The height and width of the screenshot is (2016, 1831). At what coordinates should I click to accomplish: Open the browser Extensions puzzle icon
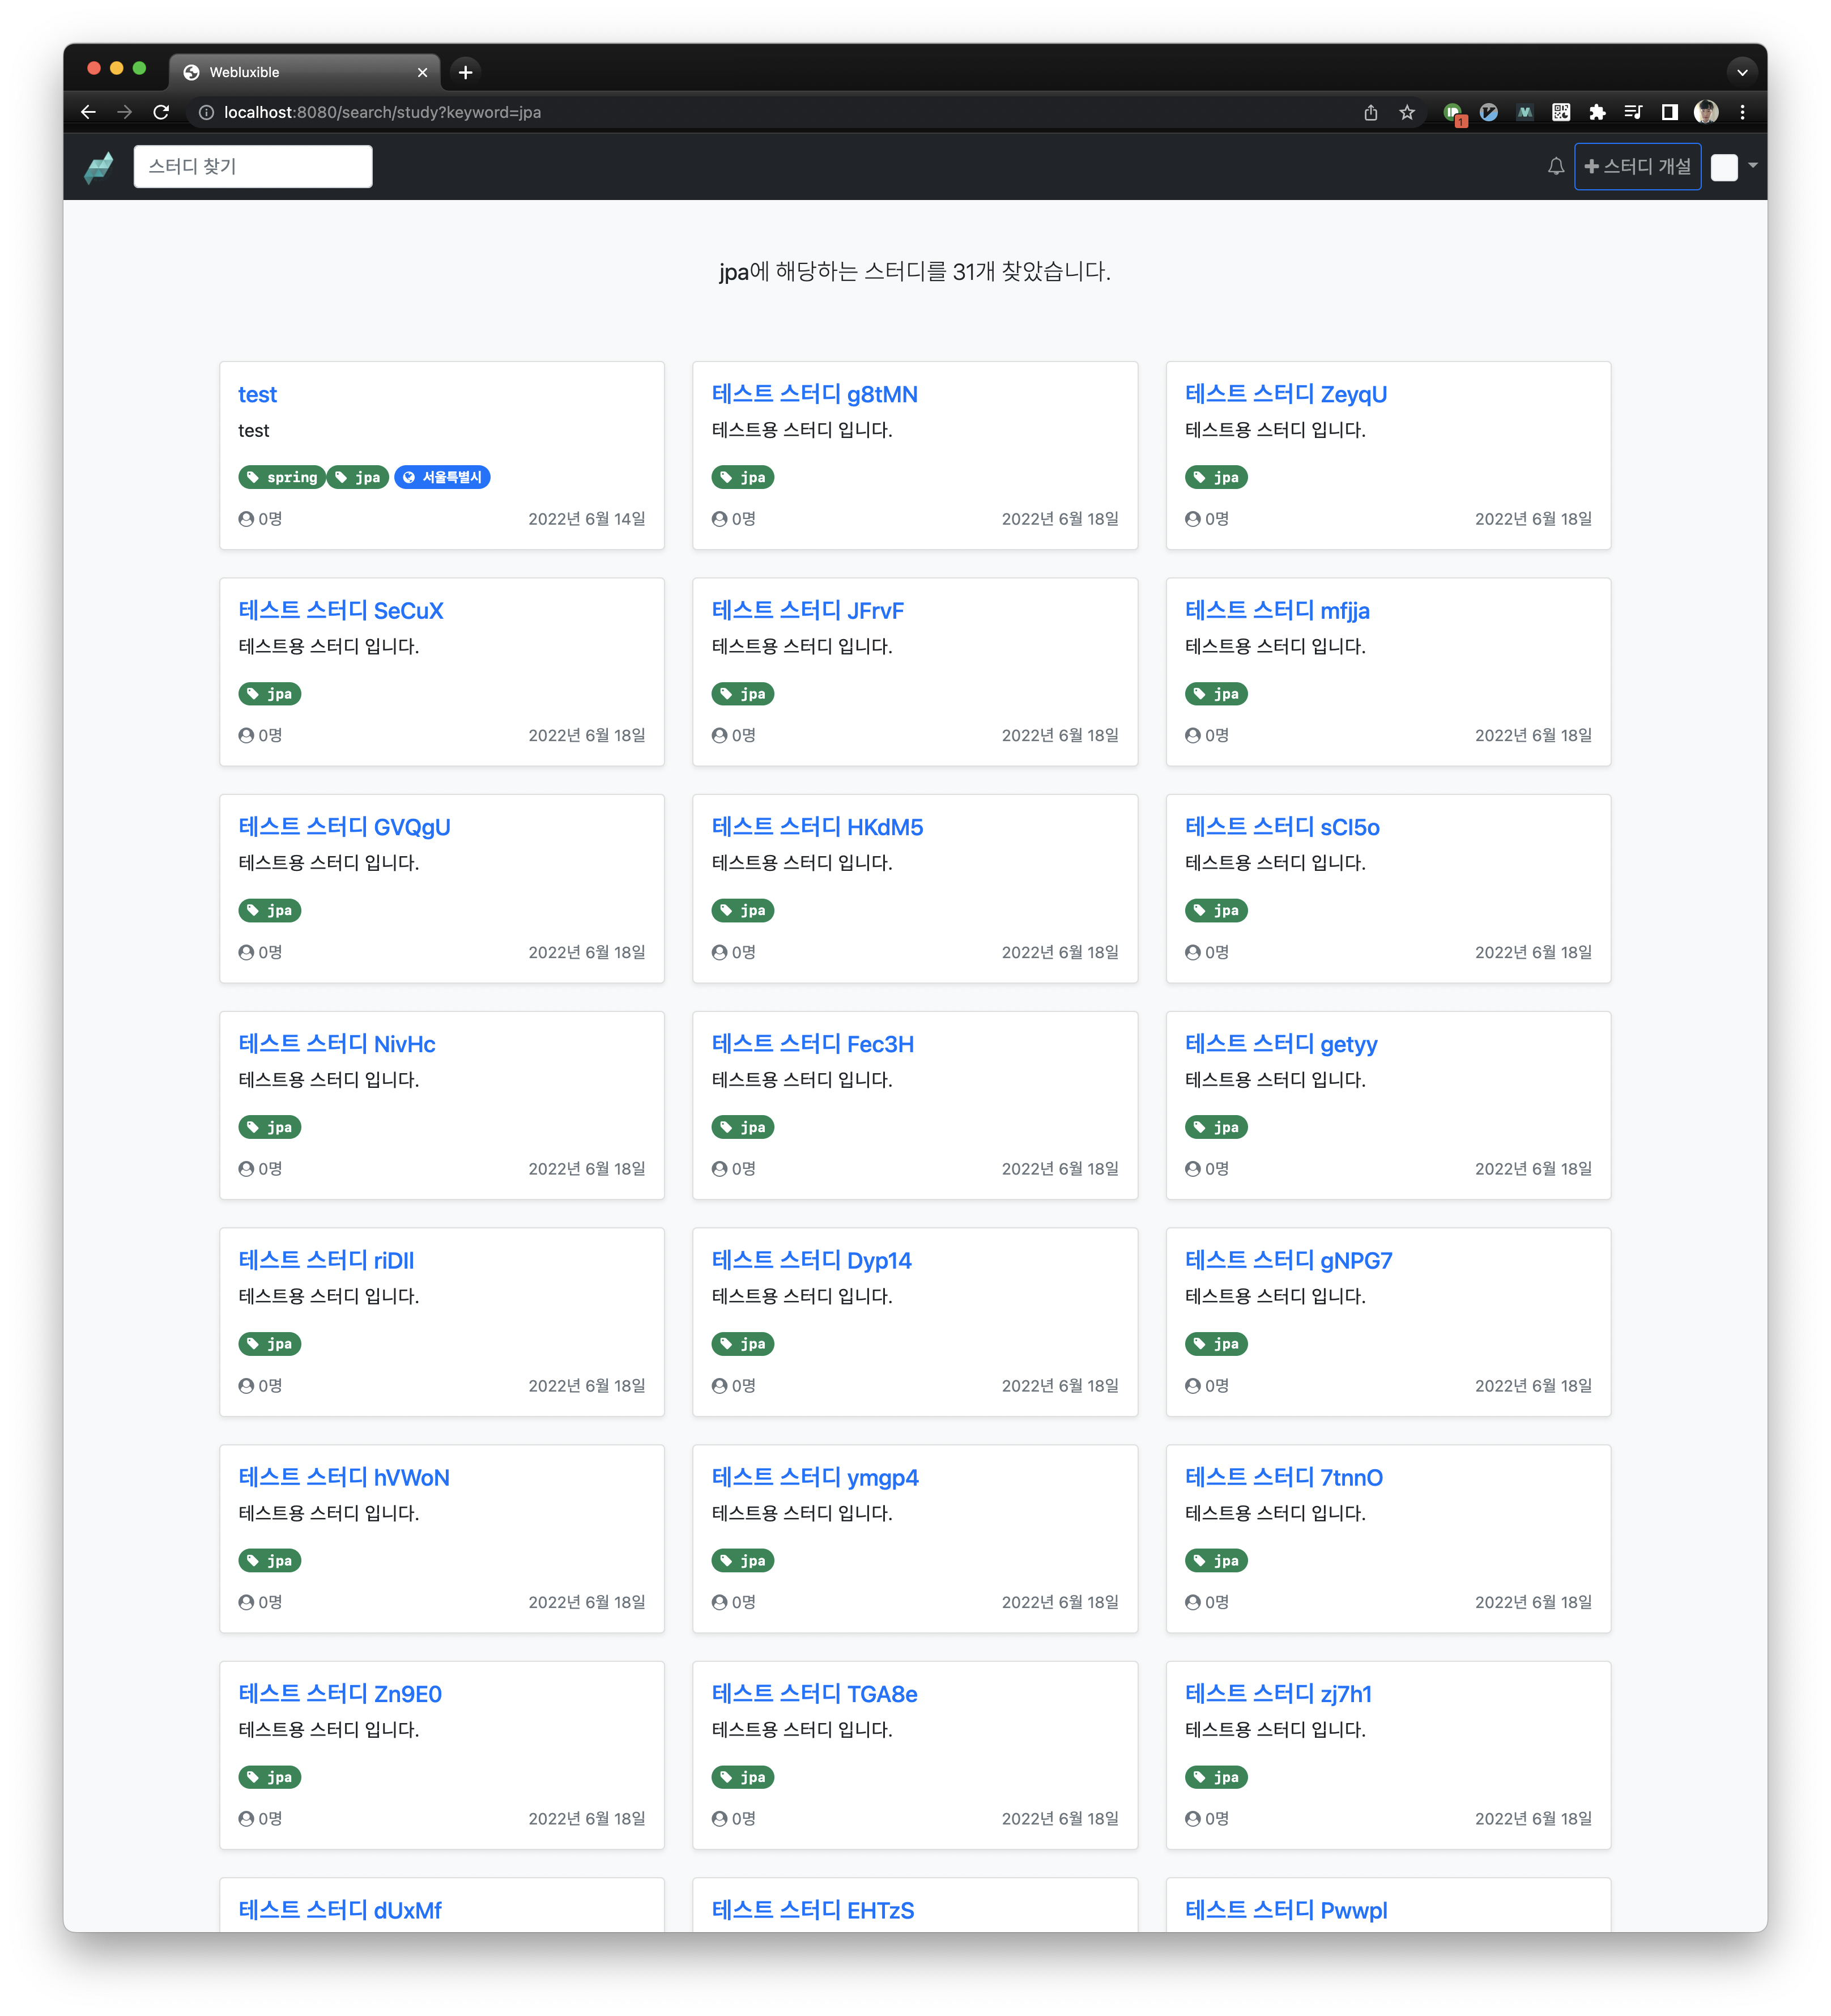point(1597,113)
